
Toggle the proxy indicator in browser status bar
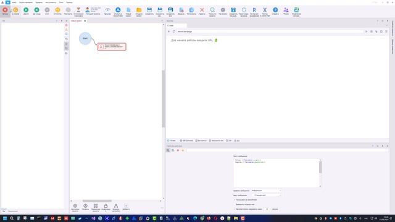pyautogui.click(x=201, y=141)
